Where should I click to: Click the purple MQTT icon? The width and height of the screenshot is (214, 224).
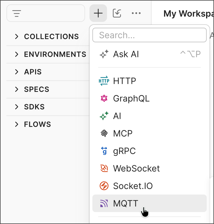point(104,203)
